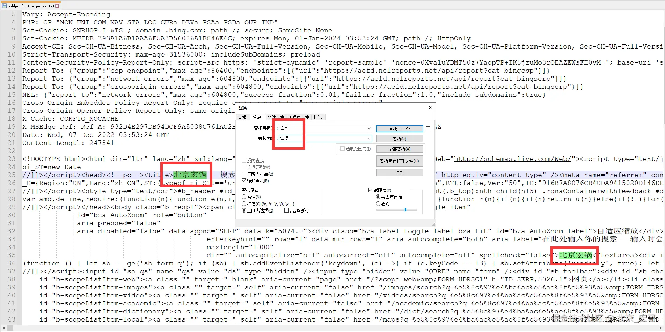Click the horizontal scrollbar left arrow

point(4,329)
